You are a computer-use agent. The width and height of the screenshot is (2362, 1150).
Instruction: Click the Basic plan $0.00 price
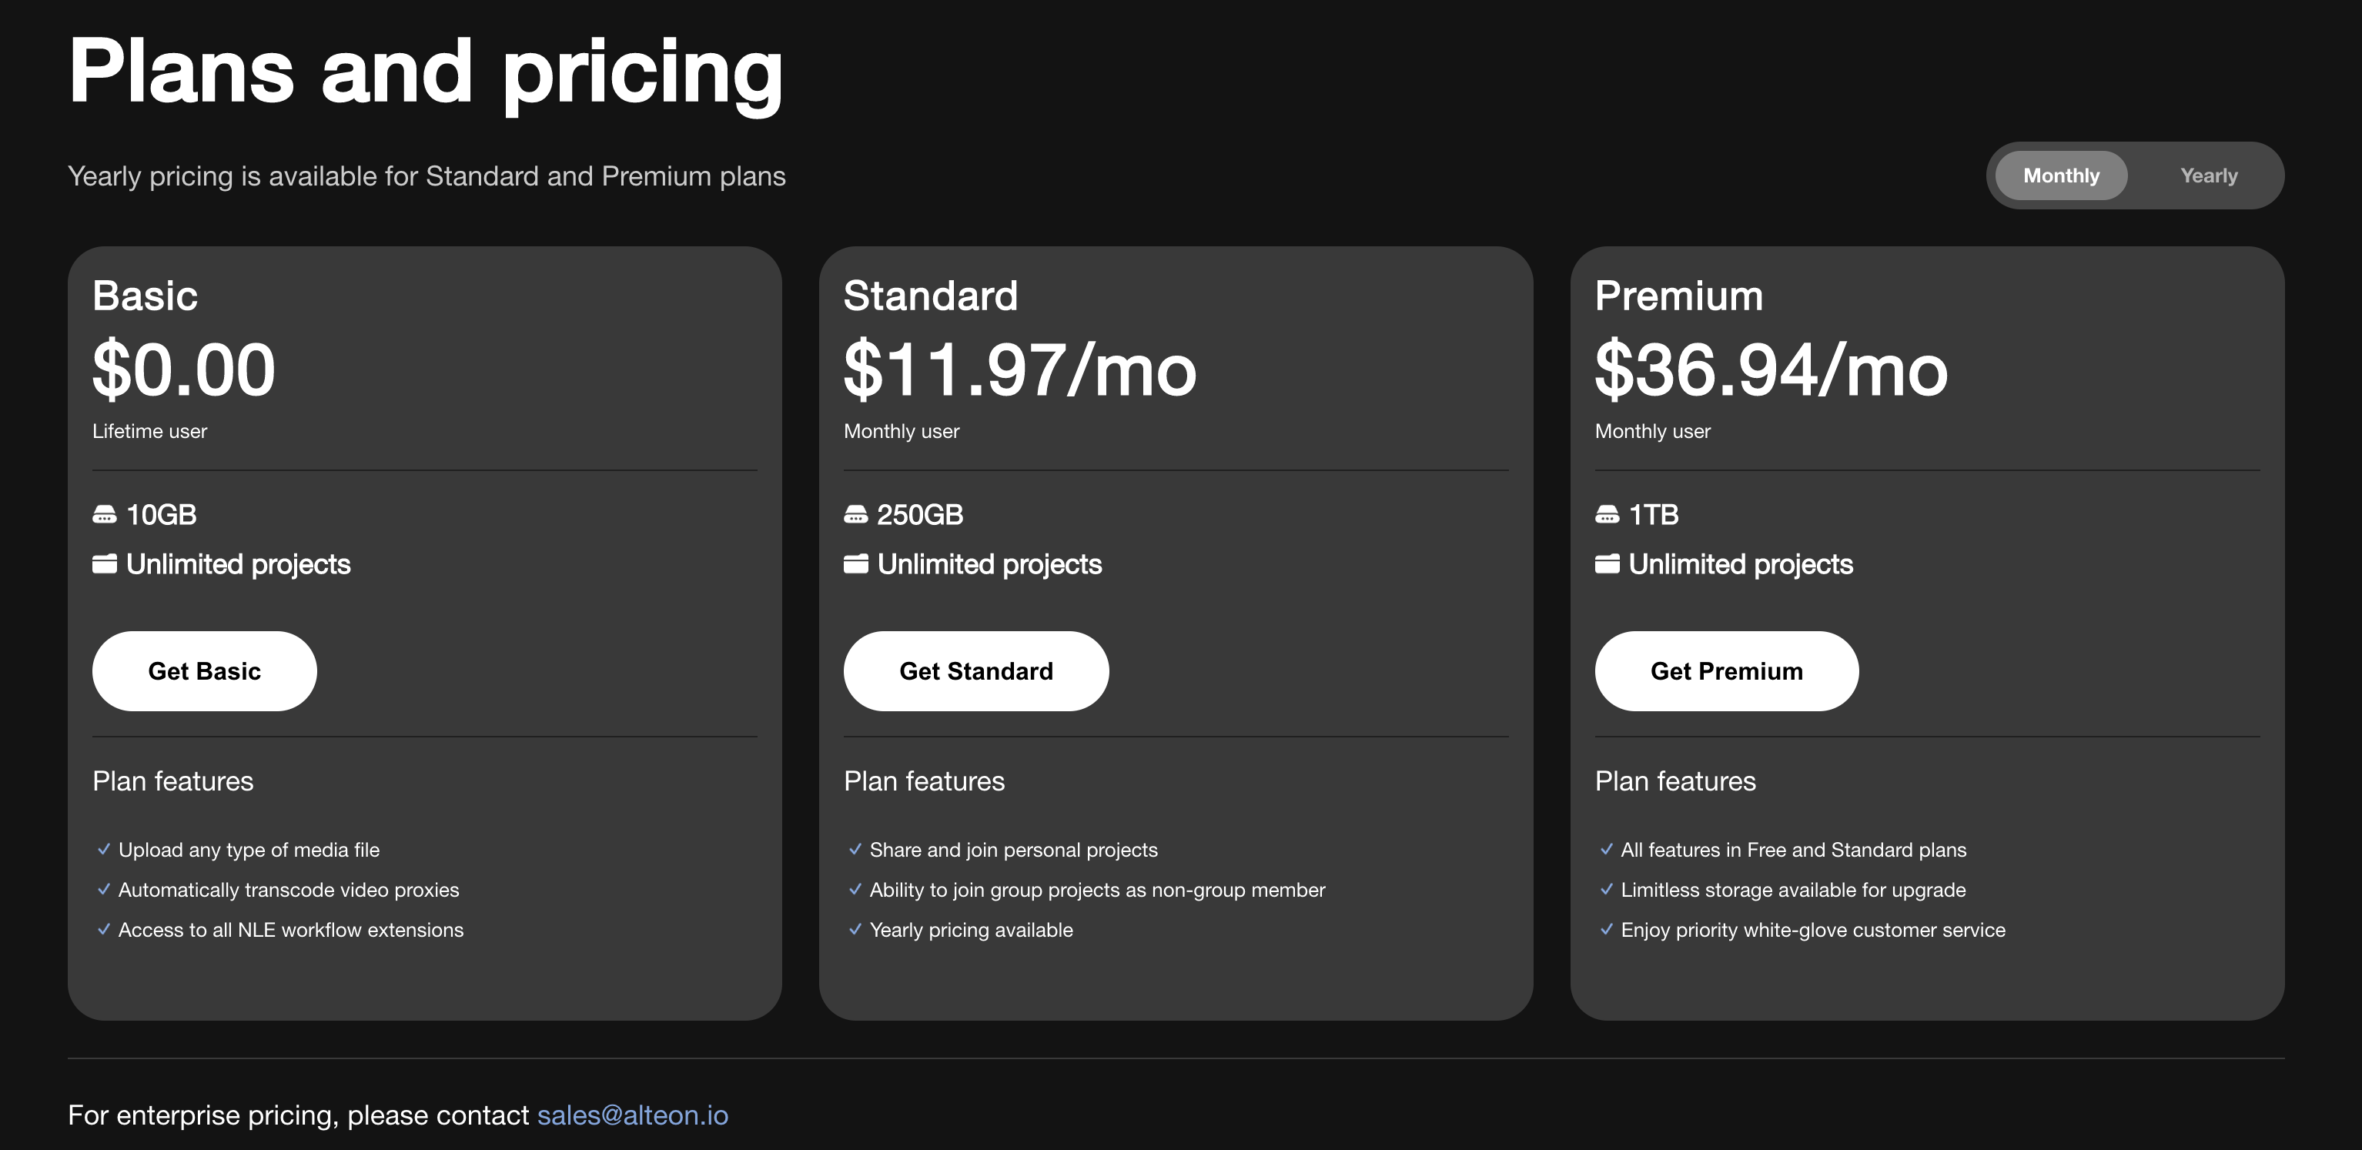[183, 369]
